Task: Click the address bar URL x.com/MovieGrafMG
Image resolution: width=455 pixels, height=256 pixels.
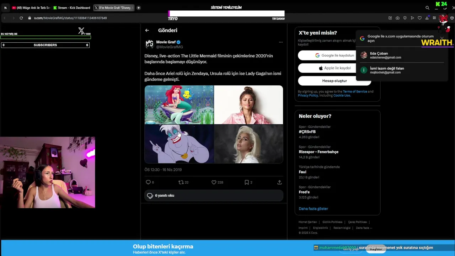Action: point(70,18)
